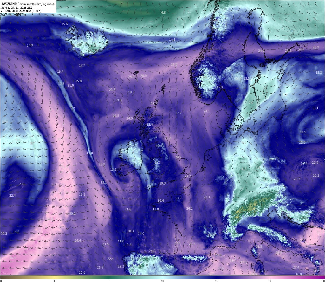
Task: Click the 4.8 value at the map top
Action: pyautogui.click(x=164, y=12)
